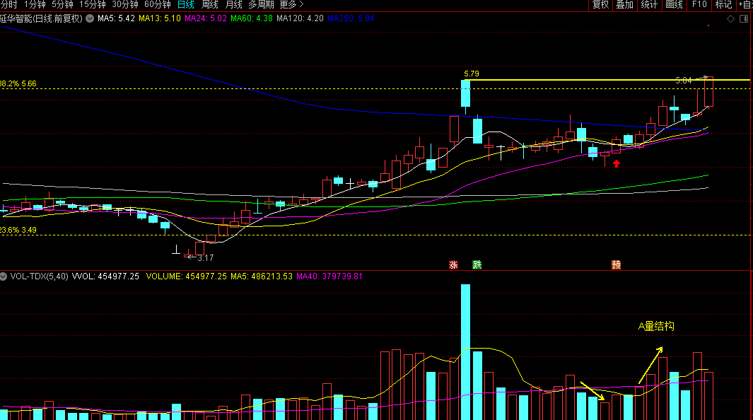Viewport: 753px width, 420px height.
Task: Click the diamond icon at chart top-right
Action: coord(730,19)
